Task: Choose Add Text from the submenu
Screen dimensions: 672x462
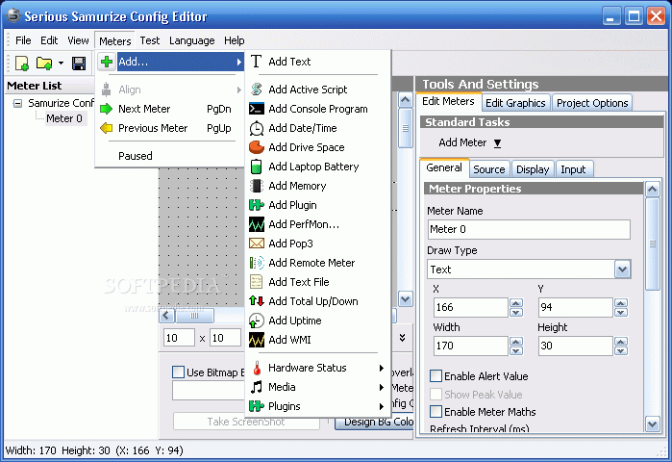Action: 318,62
